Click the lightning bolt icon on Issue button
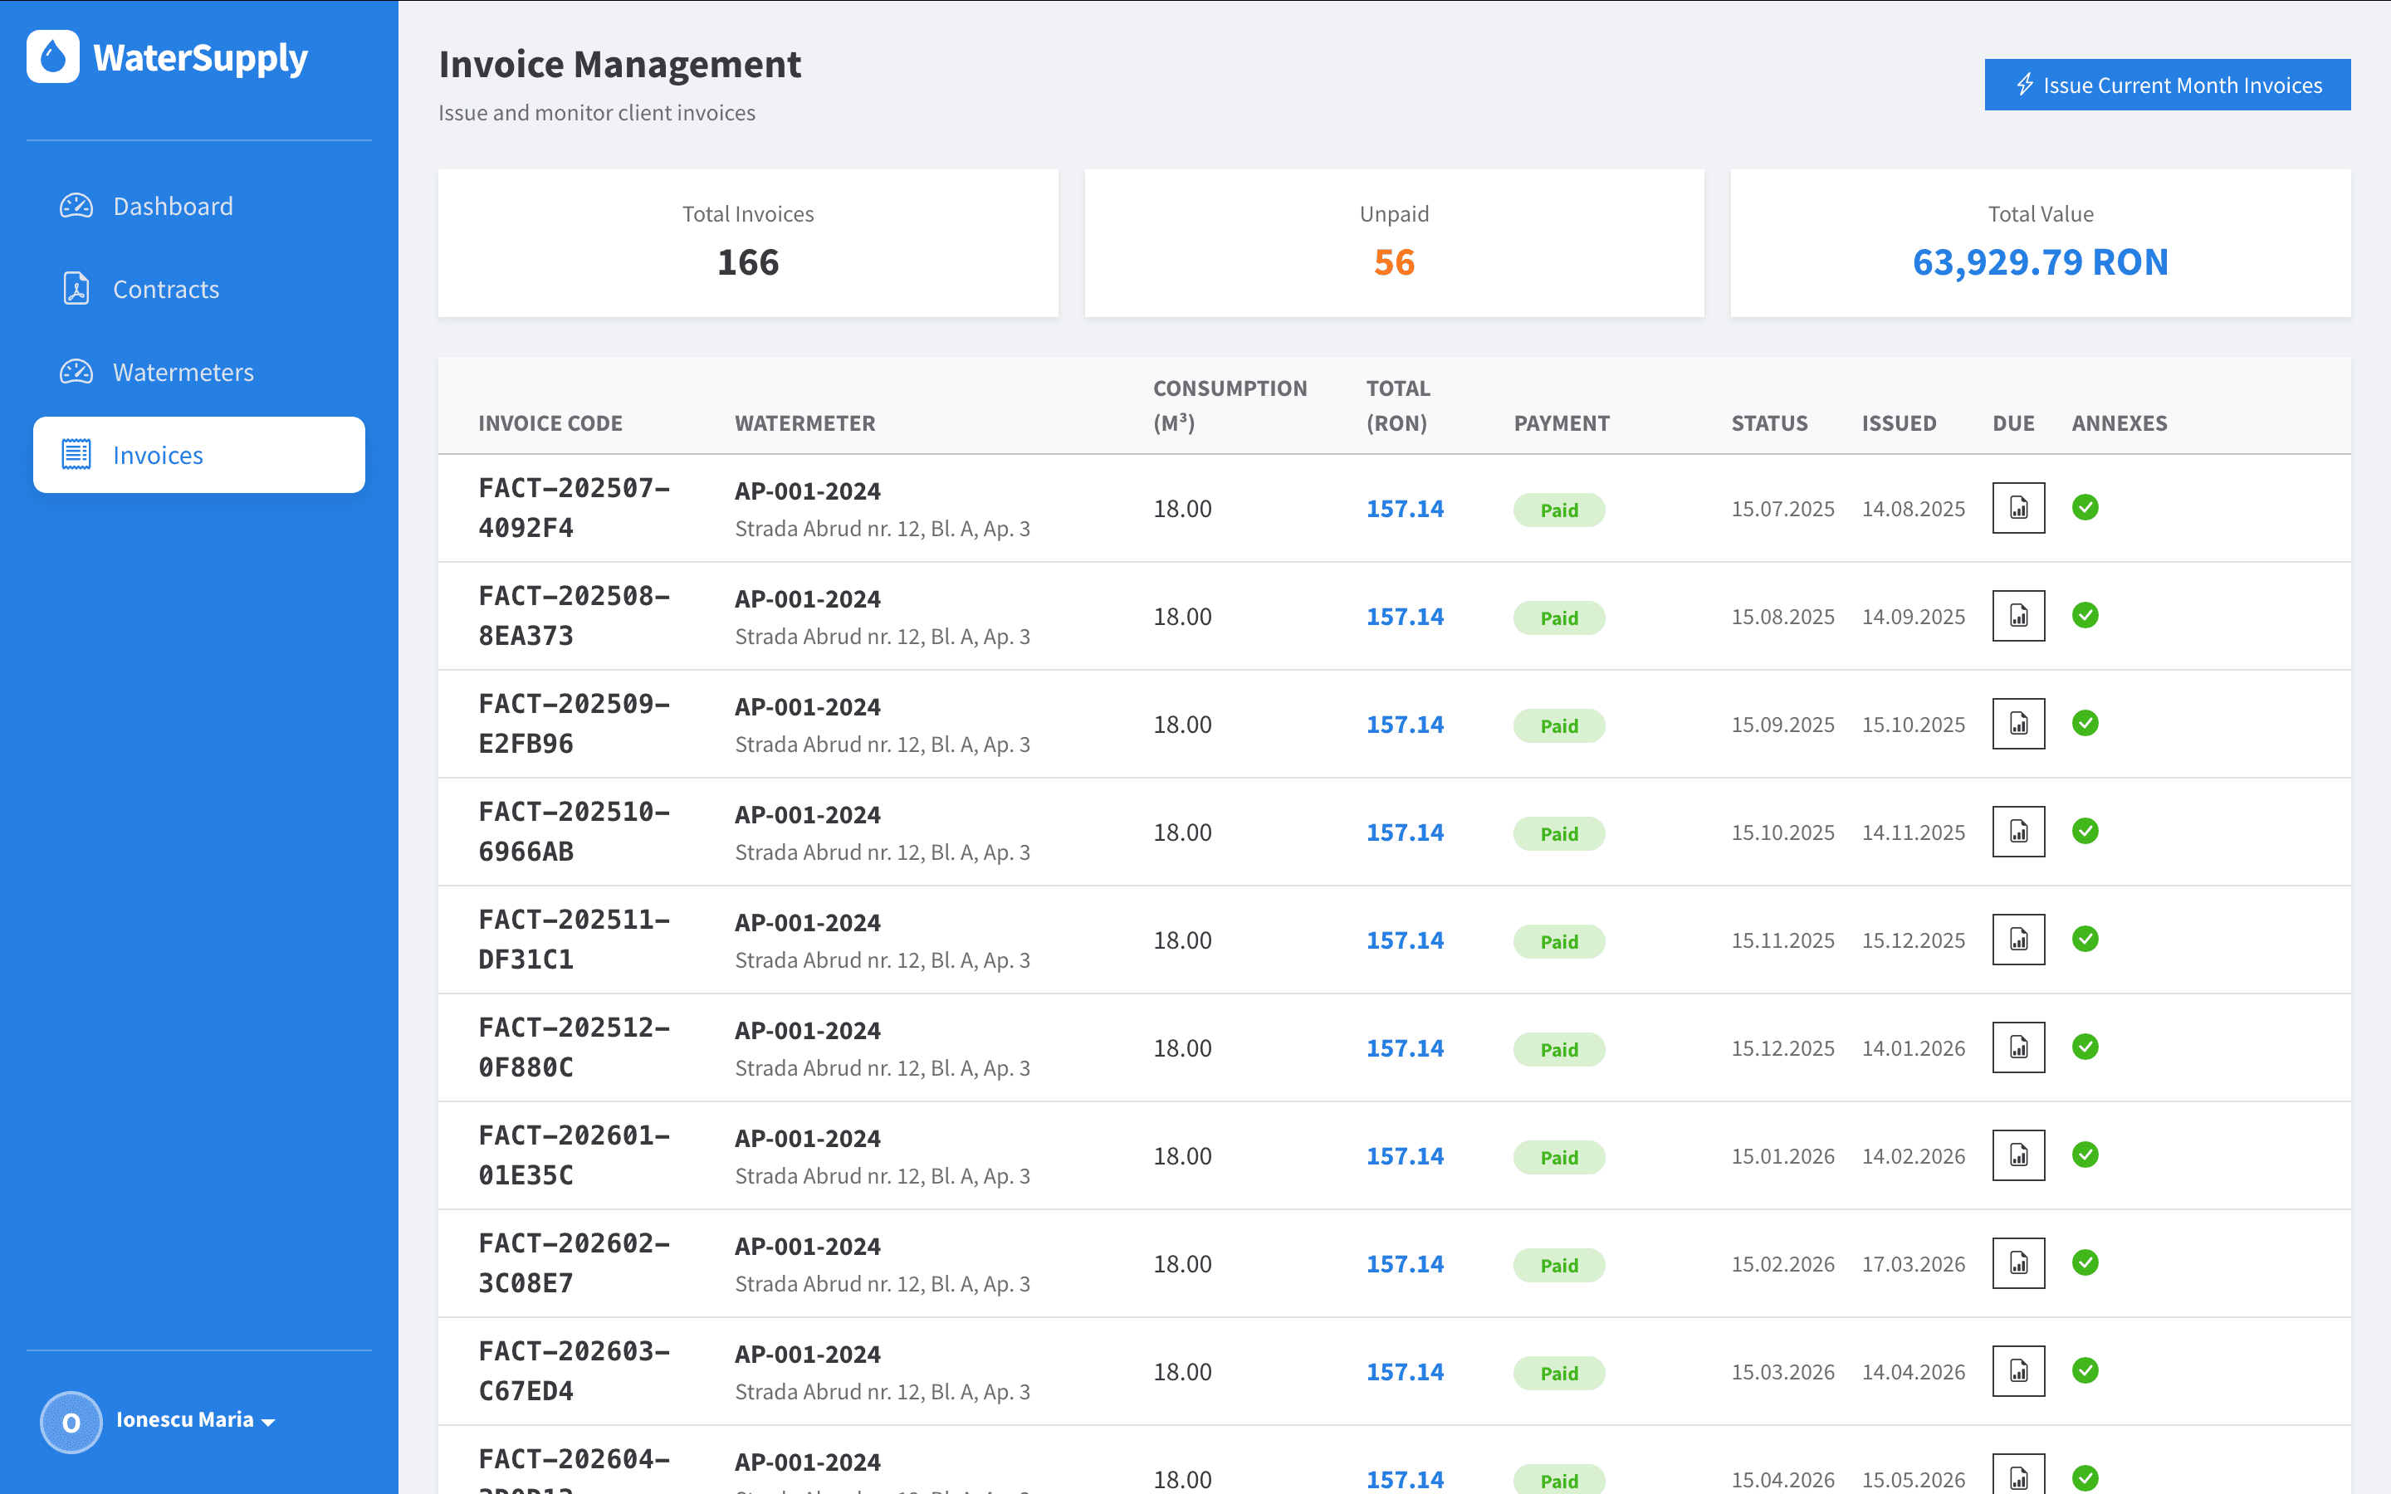 pos(2024,85)
